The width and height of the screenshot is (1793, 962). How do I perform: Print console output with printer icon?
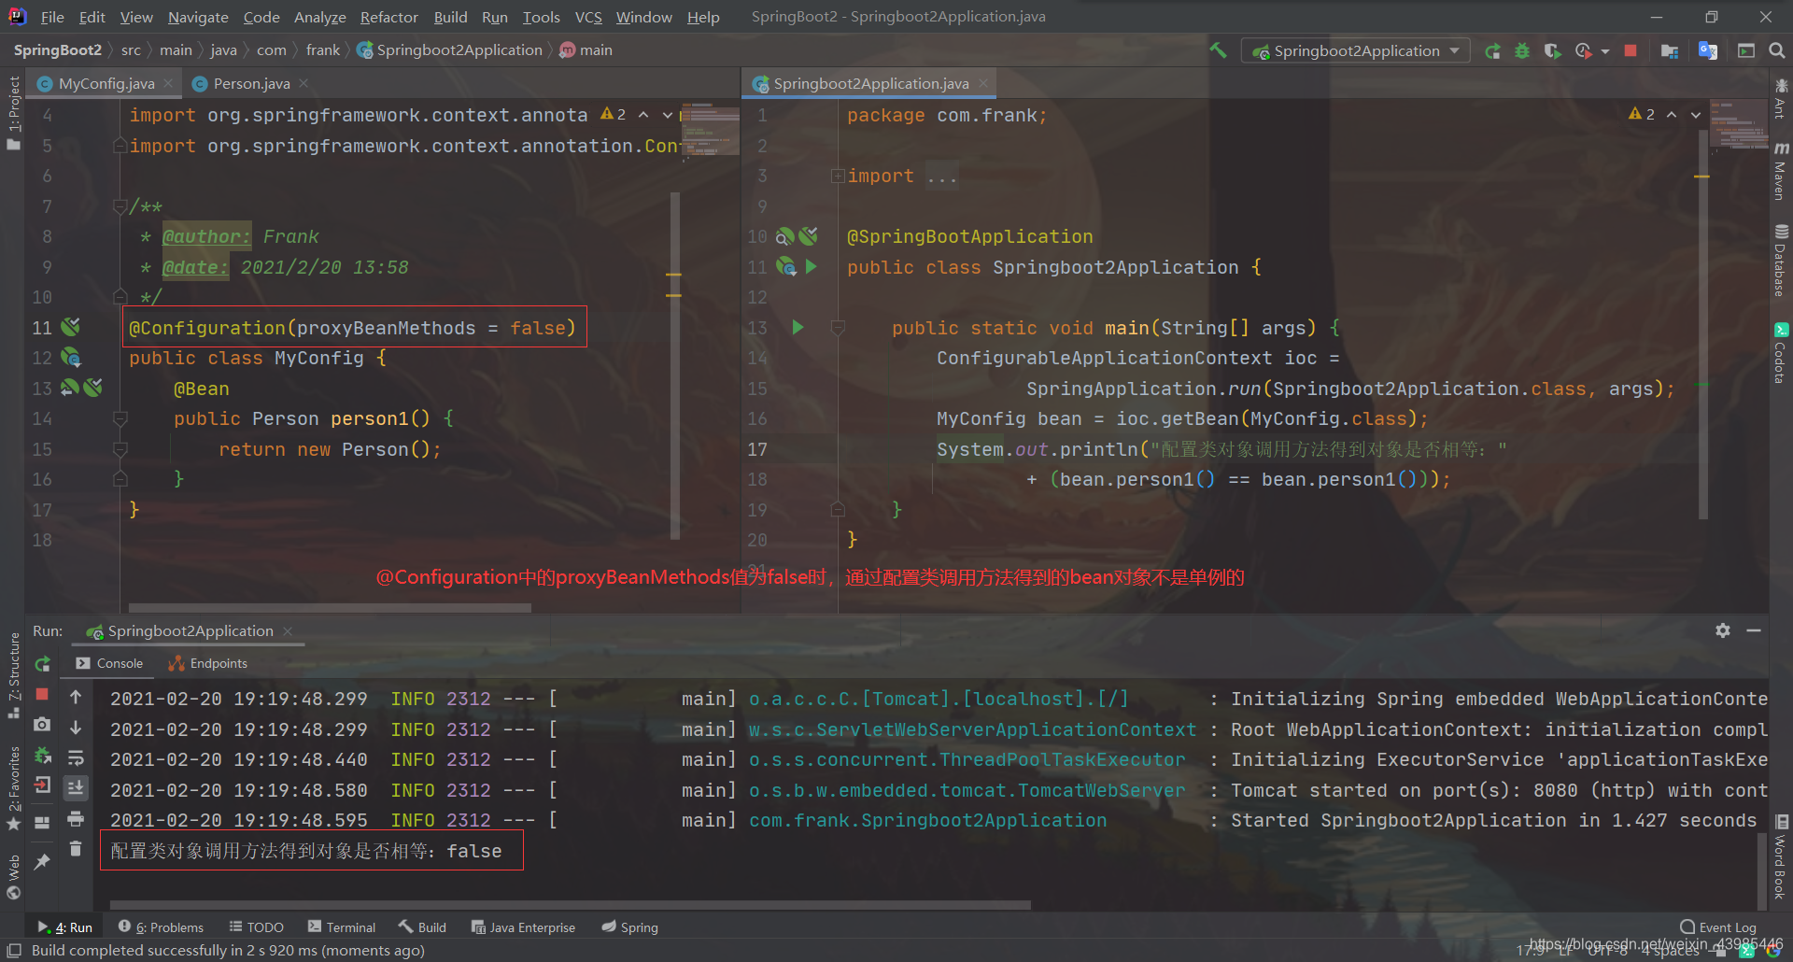pos(76,819)
